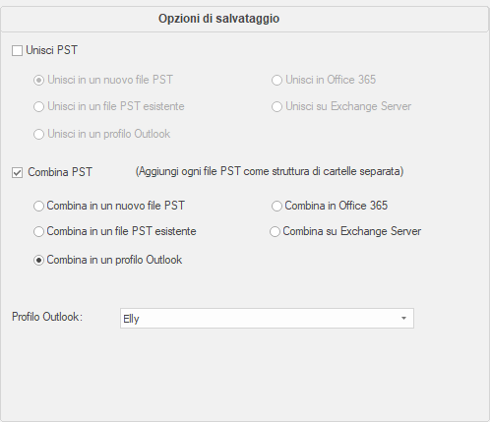Click the Combina in un profilo Outlook label
The image size is (490, 422).
114,260
